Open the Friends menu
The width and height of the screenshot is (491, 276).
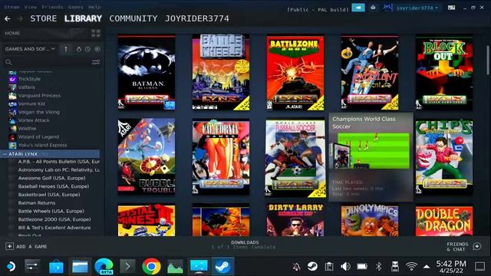[52, 7]
